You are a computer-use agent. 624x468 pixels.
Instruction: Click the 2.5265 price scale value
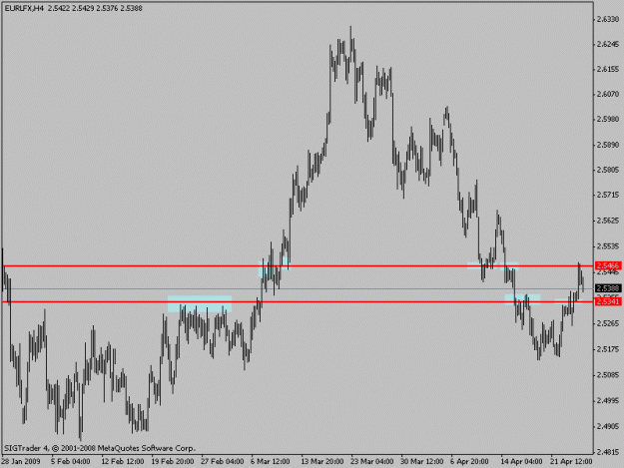[608, 323]
